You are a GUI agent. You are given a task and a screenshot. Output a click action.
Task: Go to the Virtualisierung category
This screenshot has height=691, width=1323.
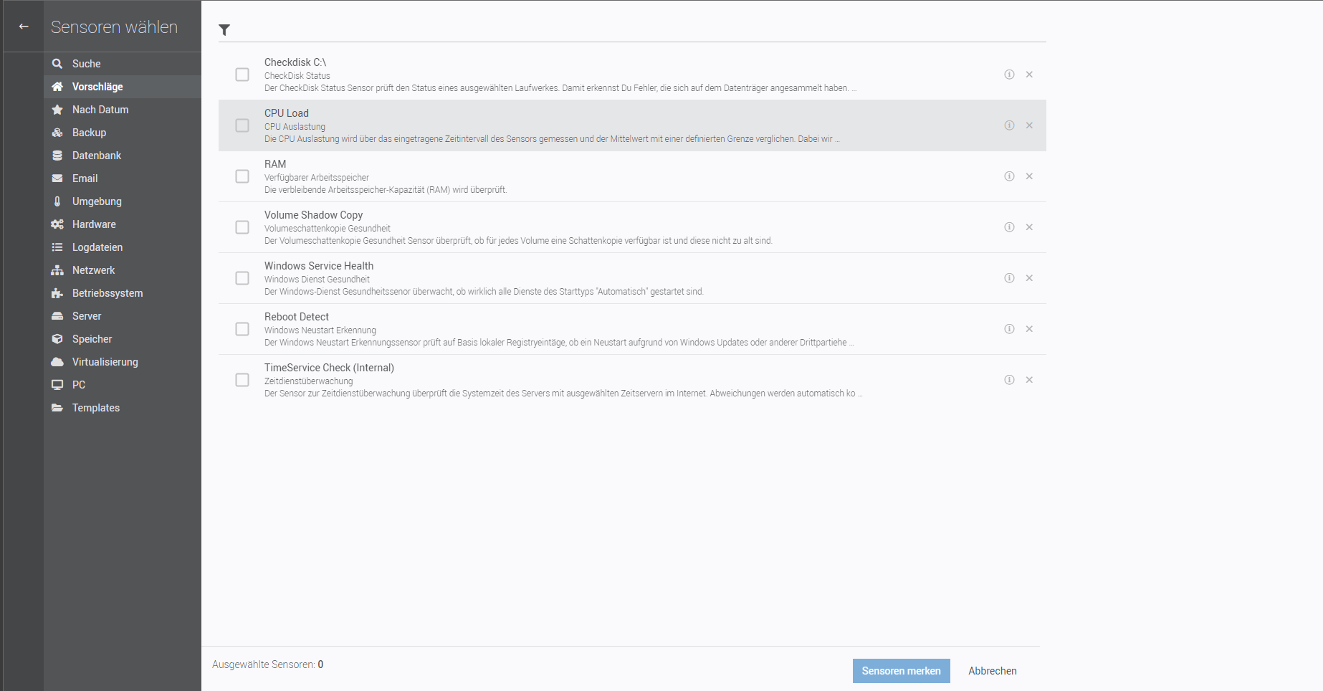pos(105,362)
